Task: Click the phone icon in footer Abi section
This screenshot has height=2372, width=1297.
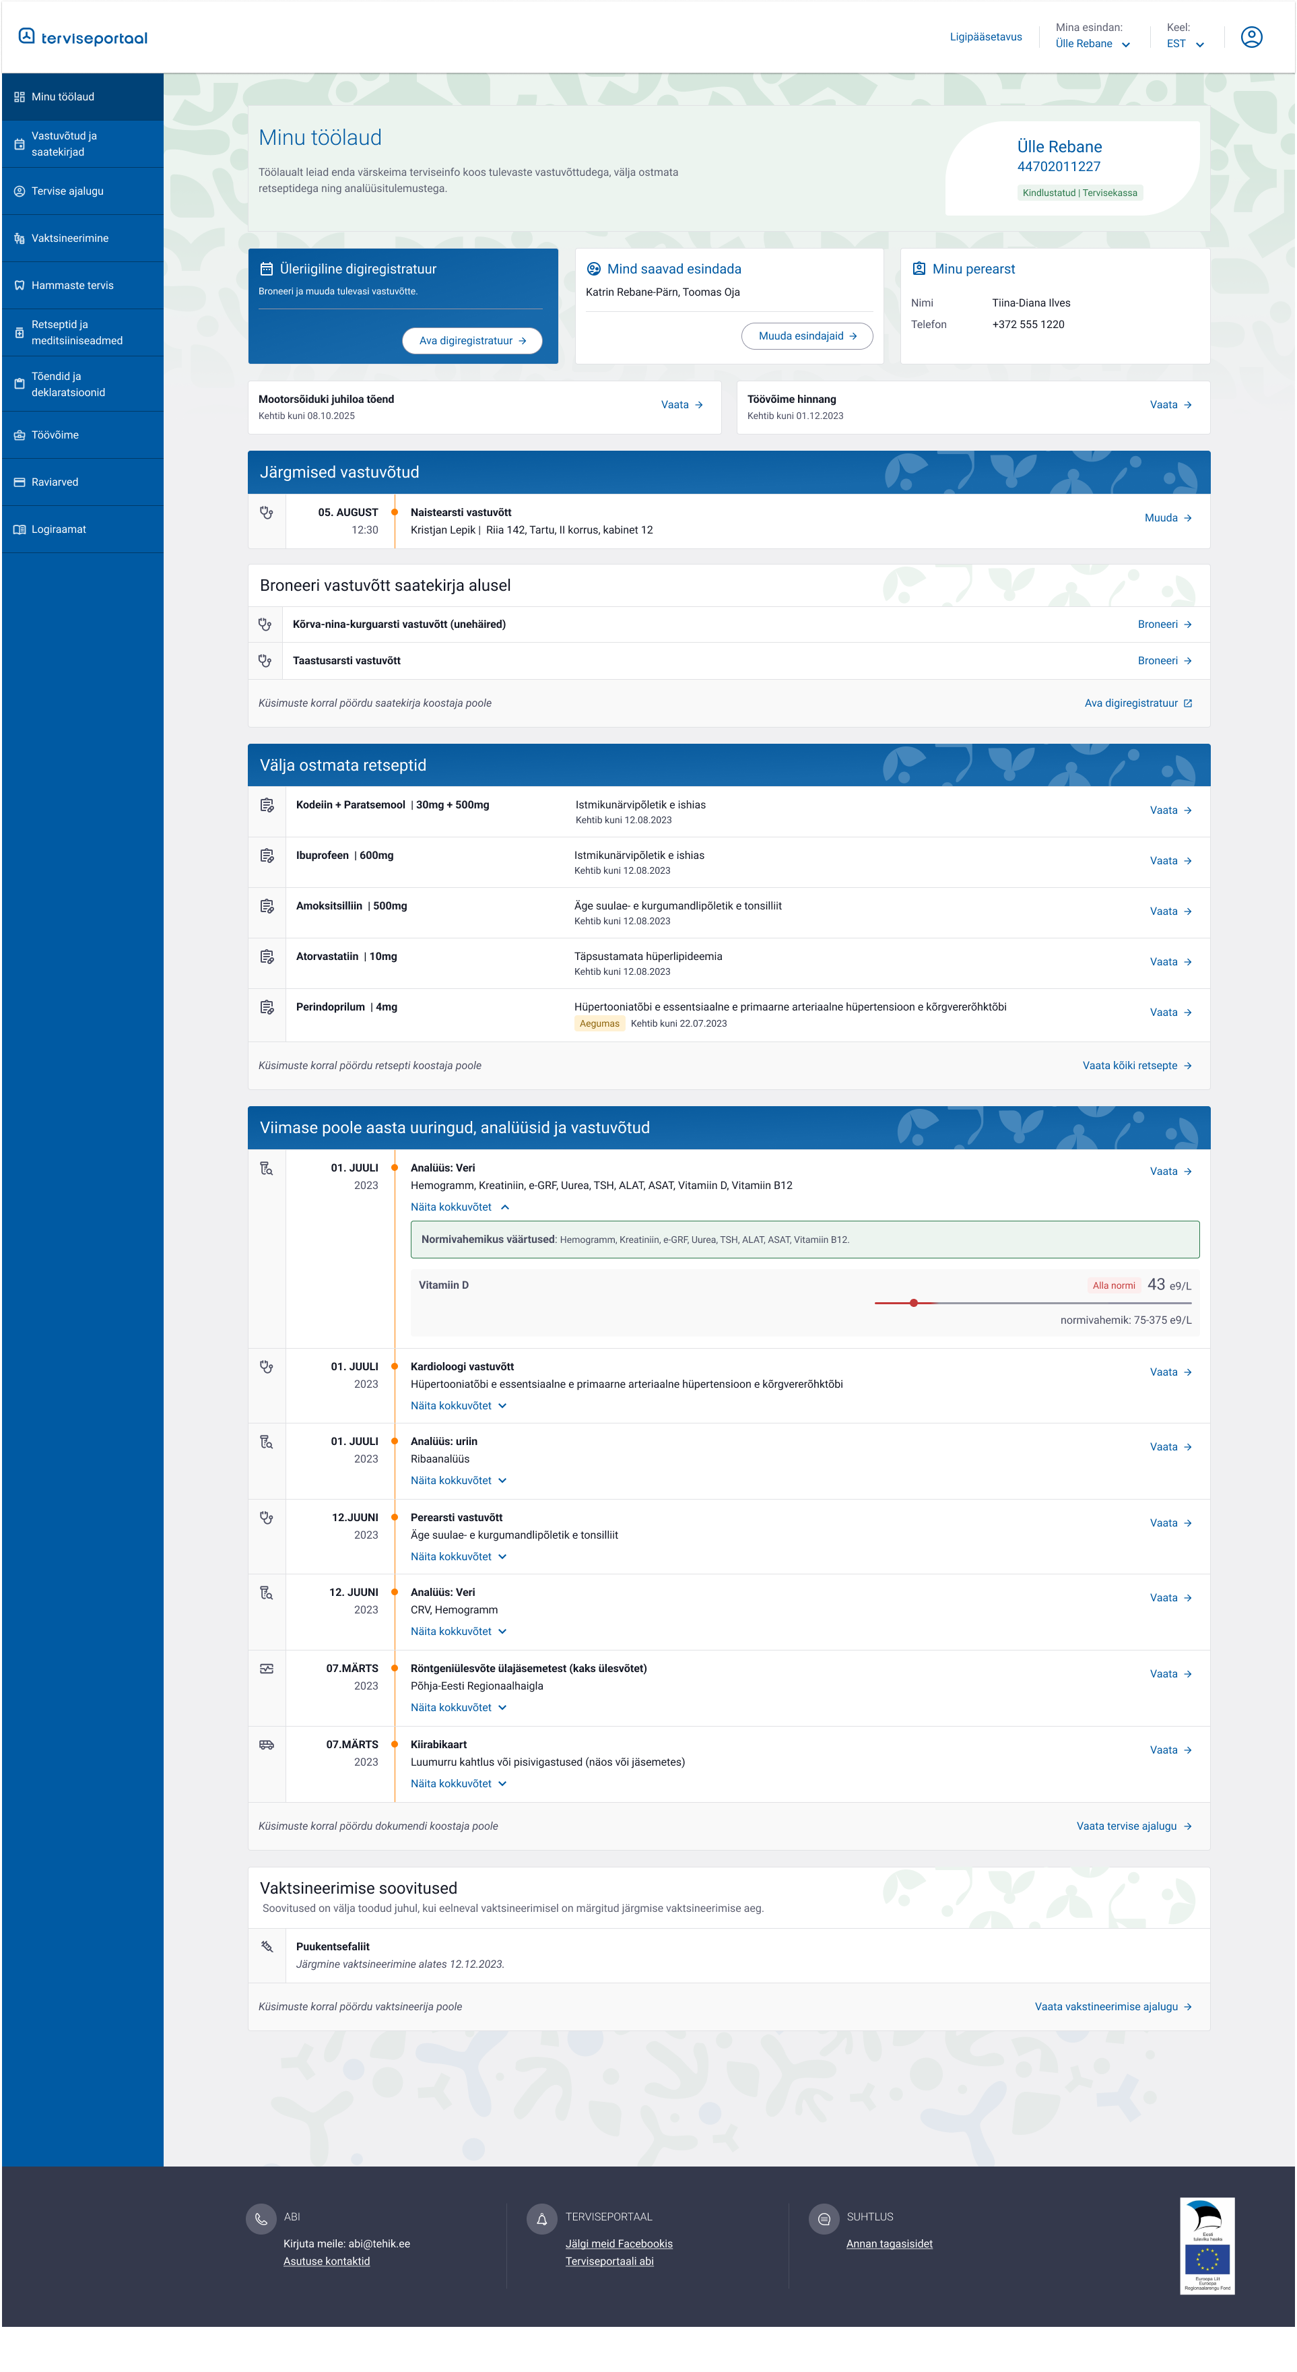Action: point(261,2219)
